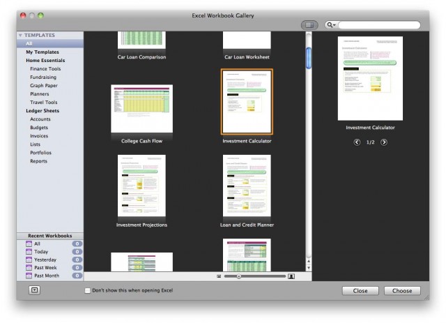Select Car Loan Worksheet template

click(x=247, y=45)
